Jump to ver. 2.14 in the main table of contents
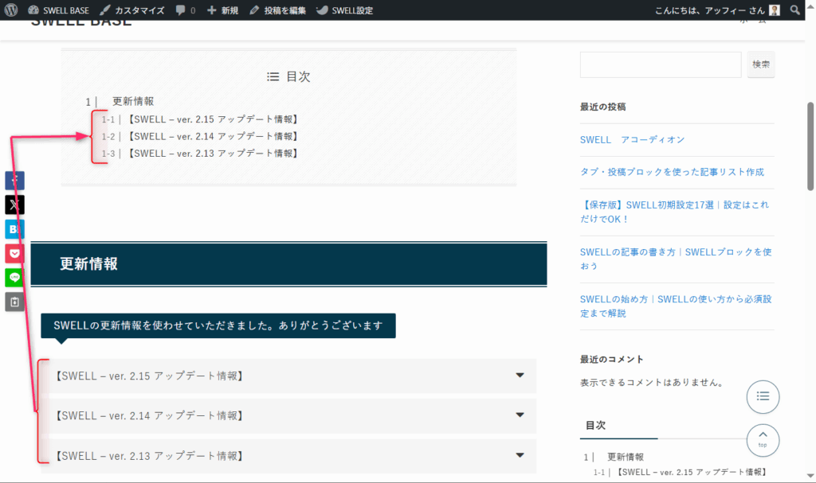Viewport: 816px width, 483px height. pyautogui.click(x=214, y=136)
